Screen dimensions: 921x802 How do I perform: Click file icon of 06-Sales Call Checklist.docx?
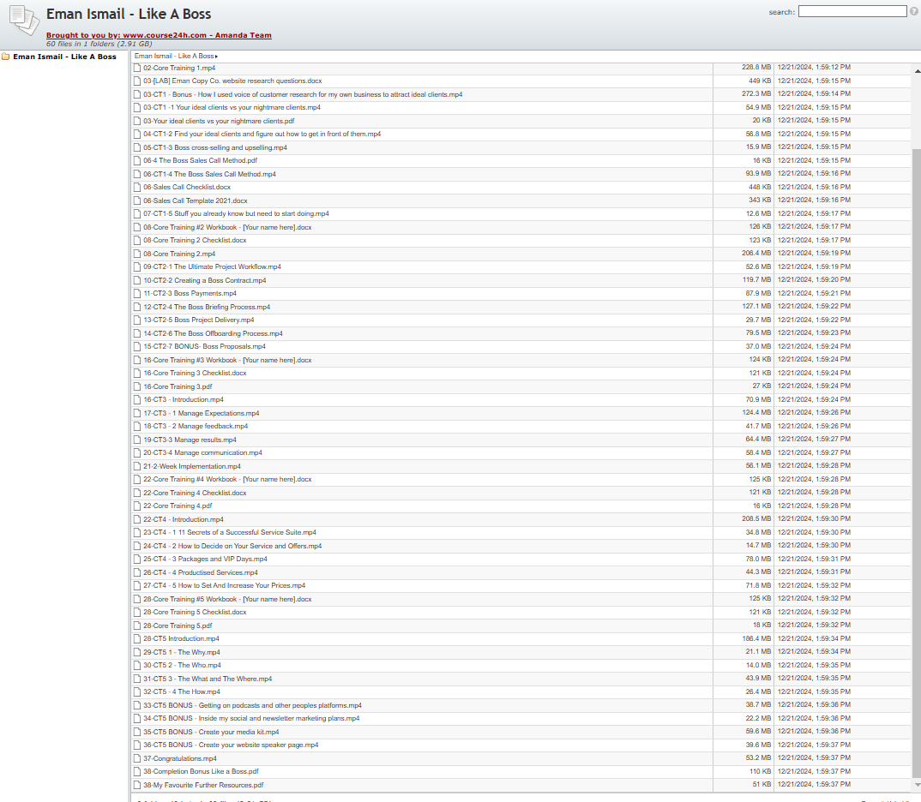click(137, 187)
